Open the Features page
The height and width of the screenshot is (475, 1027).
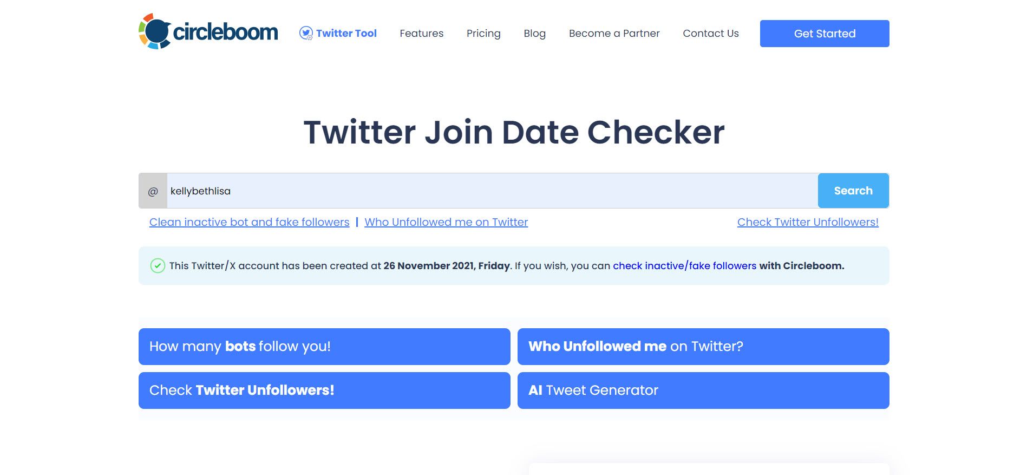421,33
